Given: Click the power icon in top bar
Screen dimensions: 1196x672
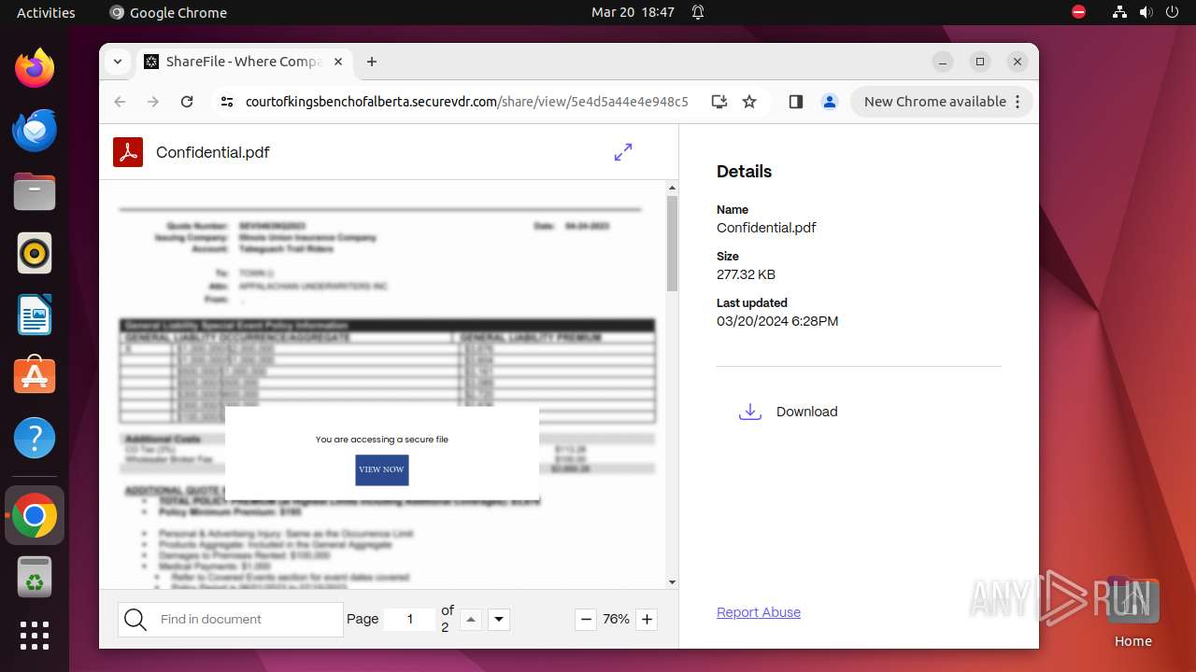Looking at the screenshot, I should point(1172,12).
